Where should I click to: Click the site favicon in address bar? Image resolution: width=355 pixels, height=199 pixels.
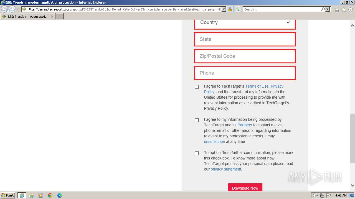click(24, 9)
